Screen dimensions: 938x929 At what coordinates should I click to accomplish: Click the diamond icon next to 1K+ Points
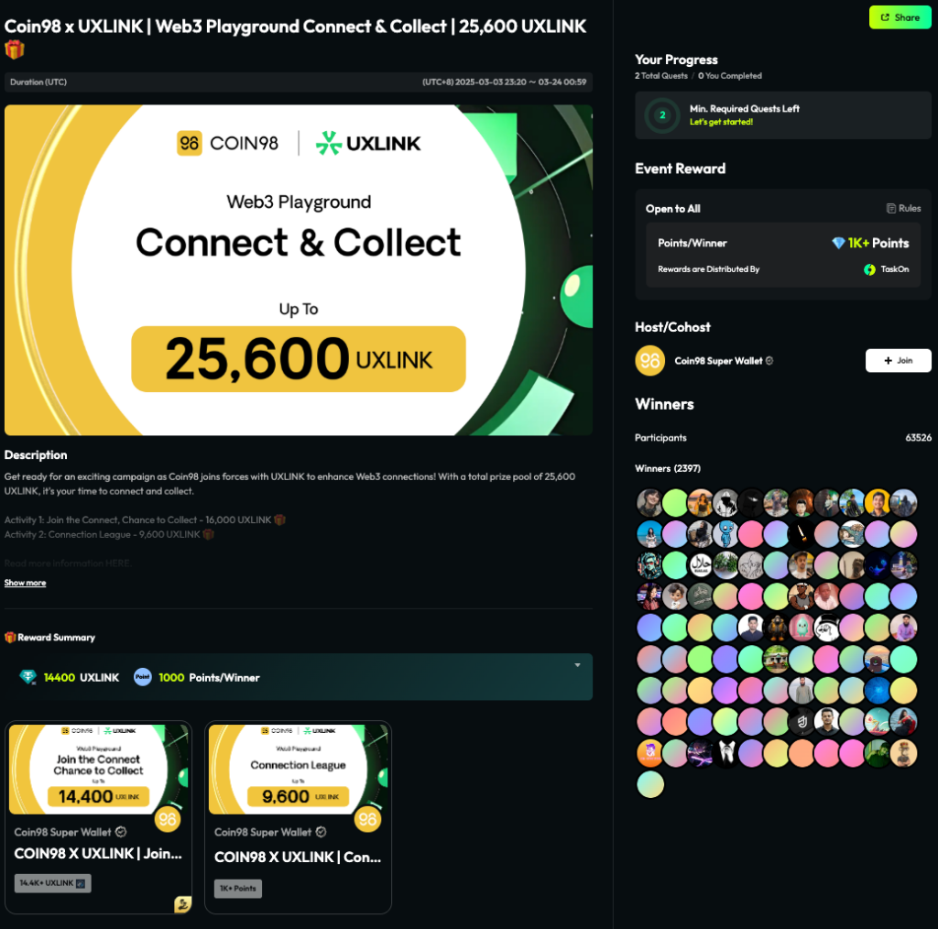coord(838,243)
